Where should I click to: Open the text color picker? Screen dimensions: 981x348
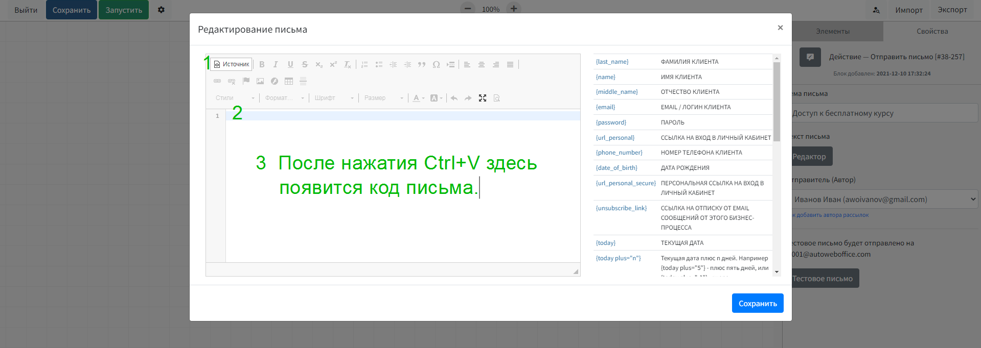(x=418, y=98)
